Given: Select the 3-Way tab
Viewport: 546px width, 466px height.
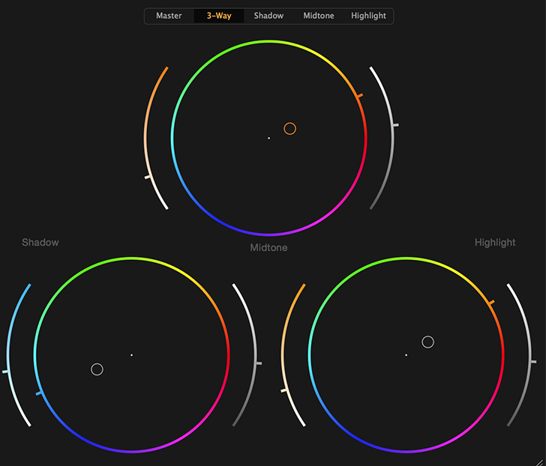Looking at the screenshot, I should coord(219,16).
